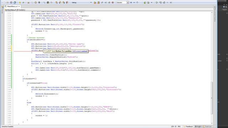Click the "MasterServer.ClearHostList();" line
The image size is (228, 128).
point(51,55)
